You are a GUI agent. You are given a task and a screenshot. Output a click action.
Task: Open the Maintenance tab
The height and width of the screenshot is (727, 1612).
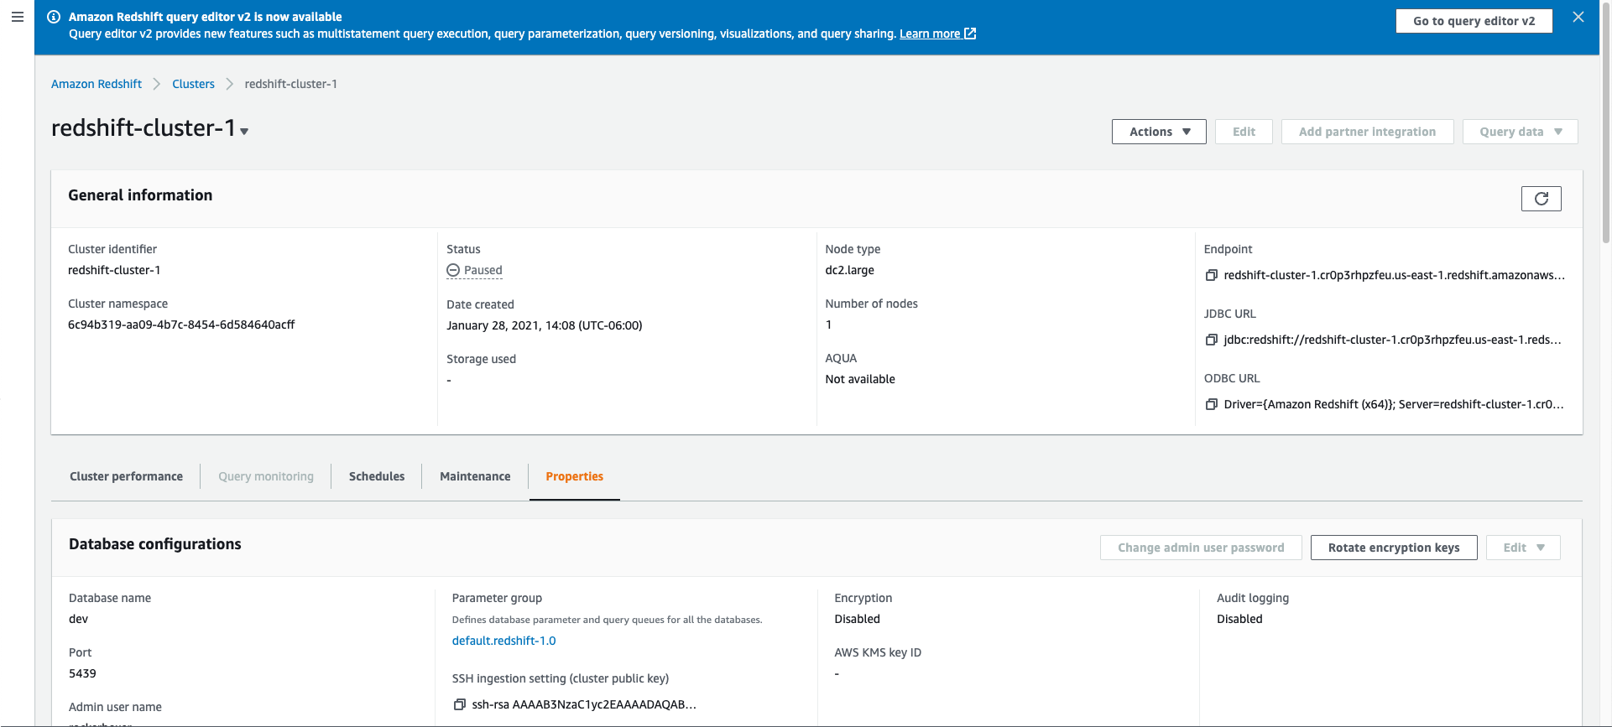click(475, 476)
